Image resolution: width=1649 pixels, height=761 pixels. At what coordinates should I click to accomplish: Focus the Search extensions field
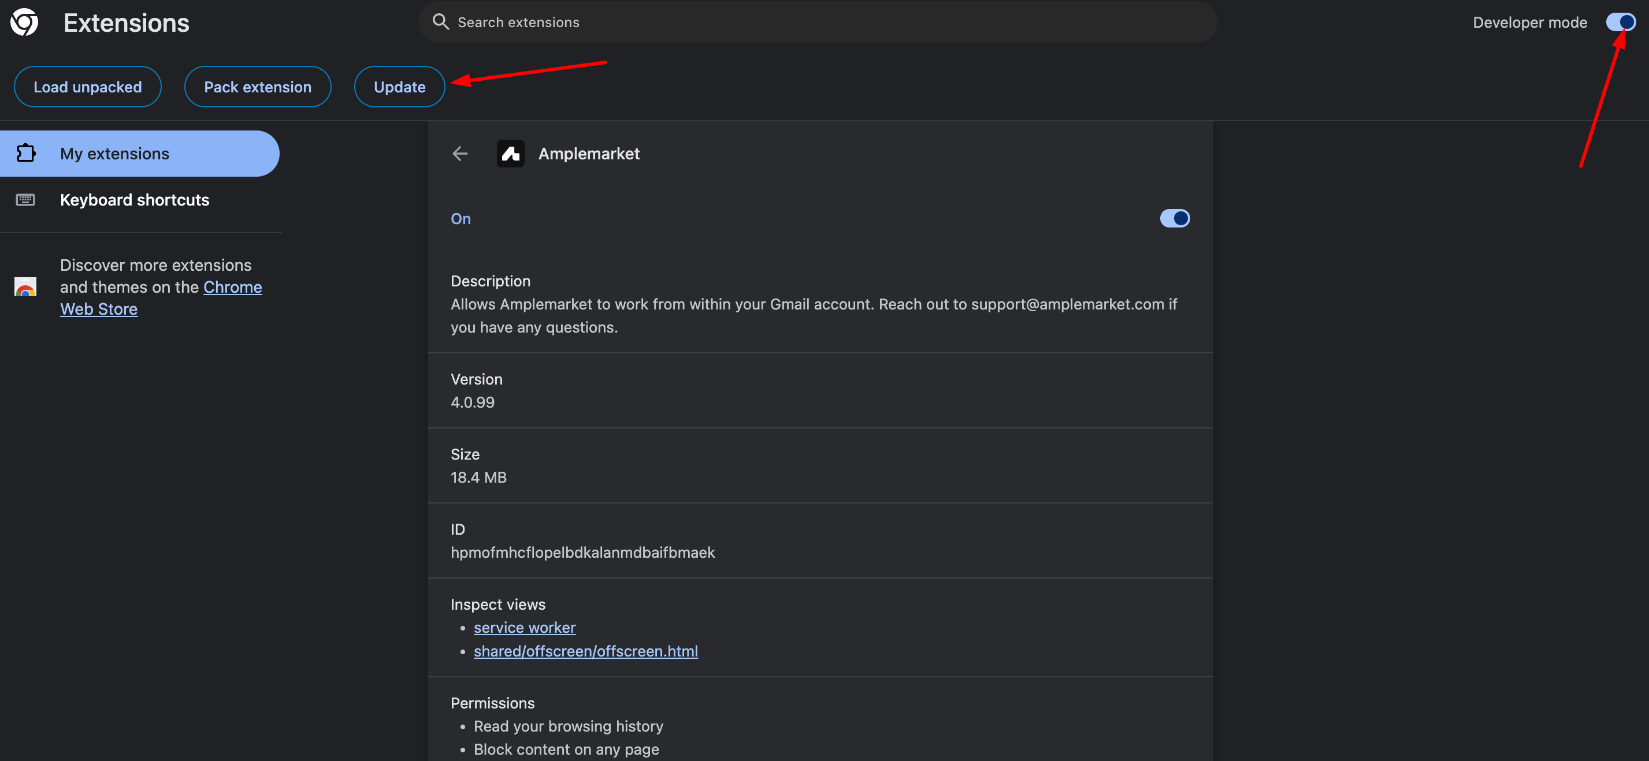[818, 23]
